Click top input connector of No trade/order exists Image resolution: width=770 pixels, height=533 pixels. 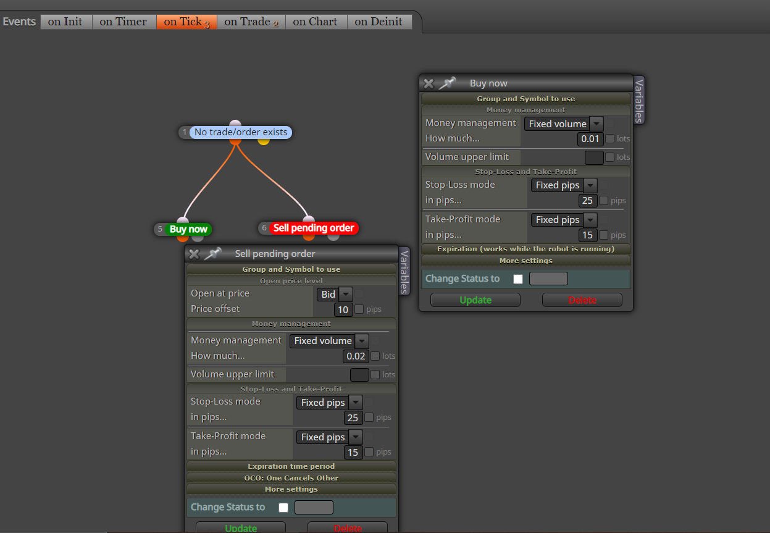coord(235,124)
